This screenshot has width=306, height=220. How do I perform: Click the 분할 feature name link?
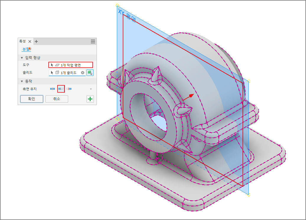pyautogui.click(x=26, y=49)
